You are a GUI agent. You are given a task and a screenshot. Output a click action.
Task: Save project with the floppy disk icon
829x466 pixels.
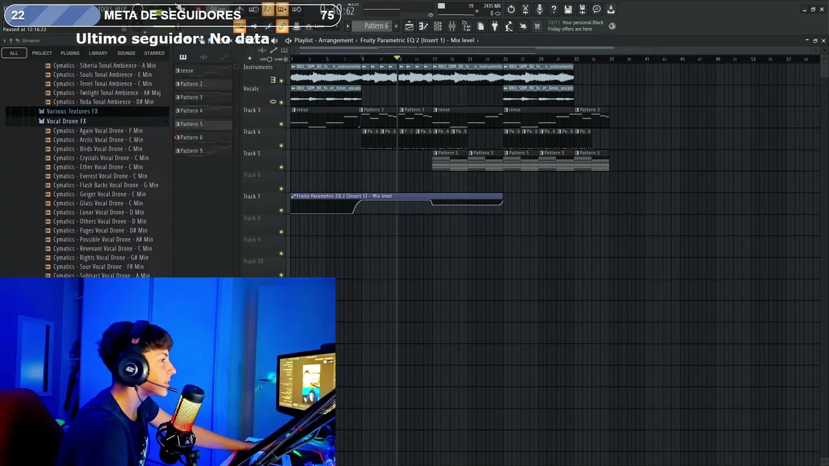click(x=568, y=9)
